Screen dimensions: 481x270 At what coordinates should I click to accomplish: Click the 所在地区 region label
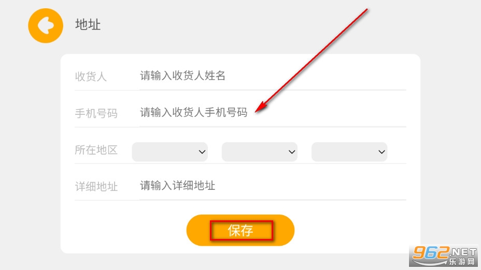[96, 150]
